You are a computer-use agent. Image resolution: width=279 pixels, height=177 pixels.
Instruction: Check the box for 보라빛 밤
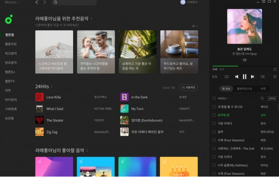pyautogui.click(x=214, y=115)
